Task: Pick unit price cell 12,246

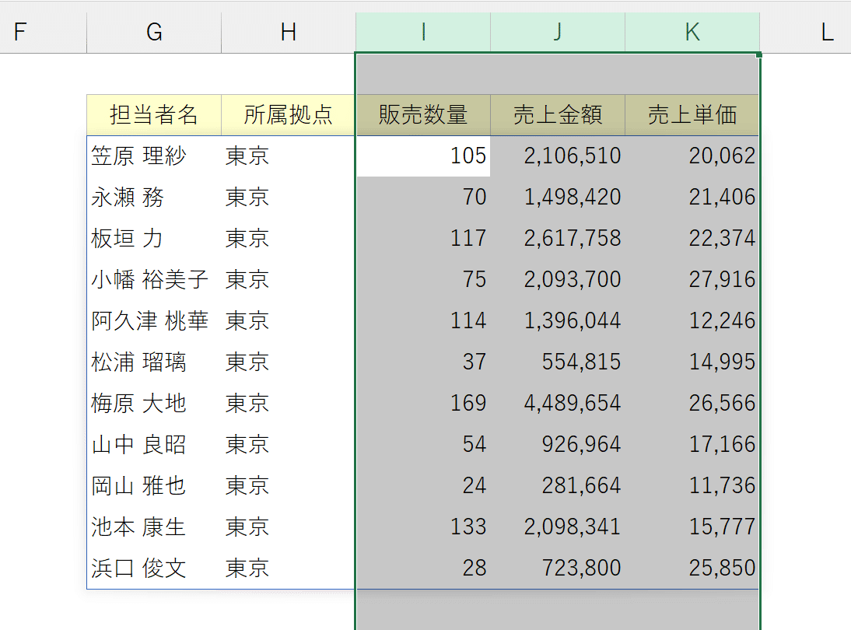Action: tap(692, 320)
